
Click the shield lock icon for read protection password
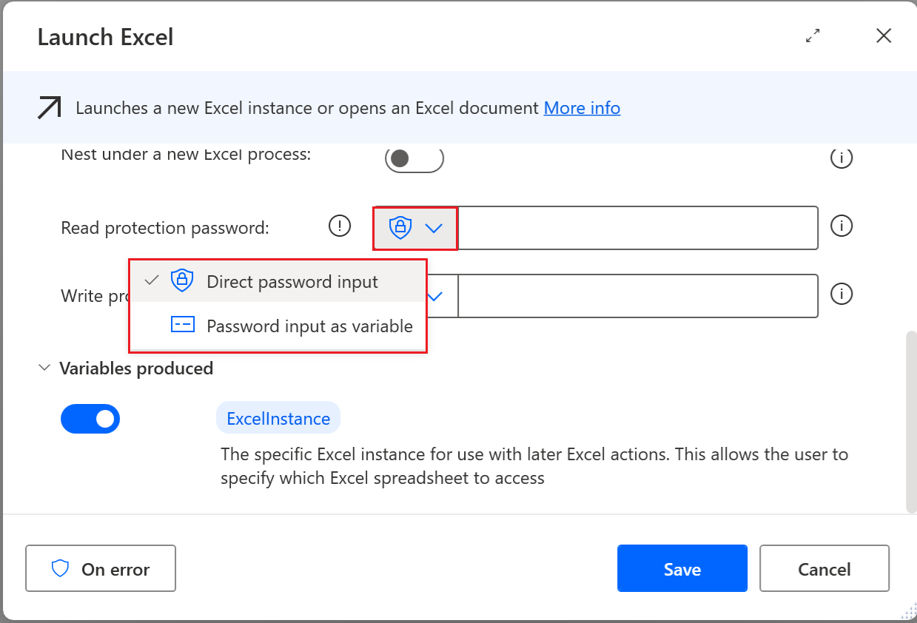[x=399, y=228]
